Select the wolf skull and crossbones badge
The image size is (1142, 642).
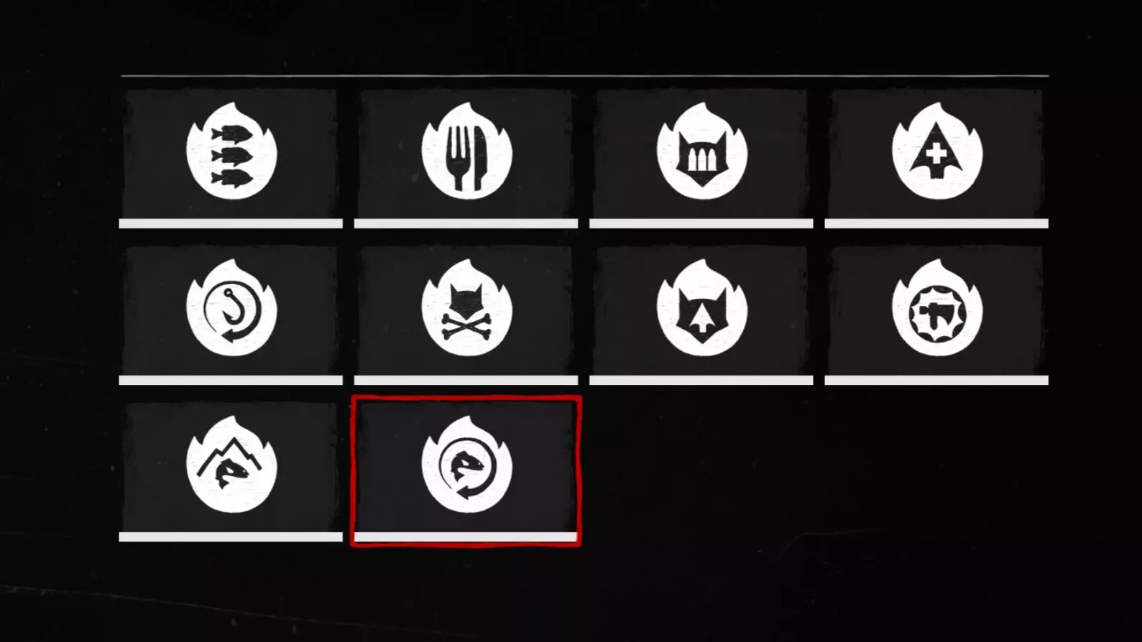(467, 308)
